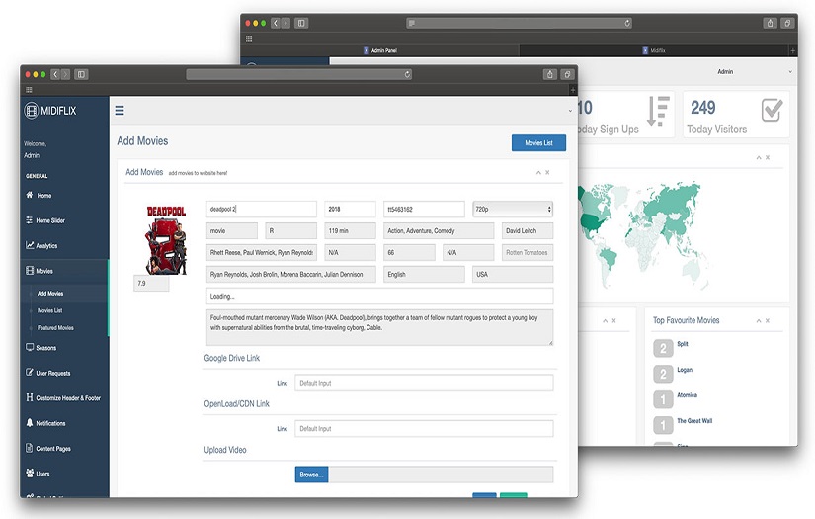The height and width of the screenshot is (519, 815).
Task: Click rating field showing 7.9
Action: click(151, 284)
